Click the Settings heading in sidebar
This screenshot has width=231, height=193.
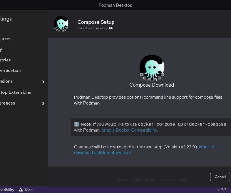click(x=6, y=19)
